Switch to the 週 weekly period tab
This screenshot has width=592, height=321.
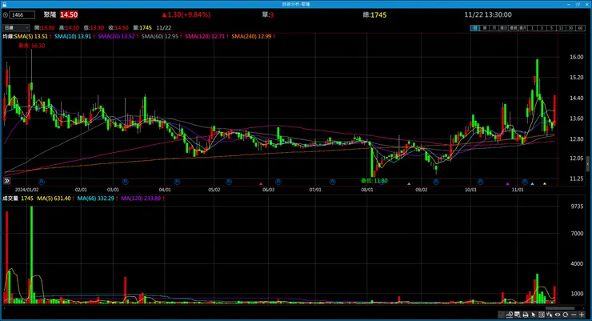pos(485,28)
